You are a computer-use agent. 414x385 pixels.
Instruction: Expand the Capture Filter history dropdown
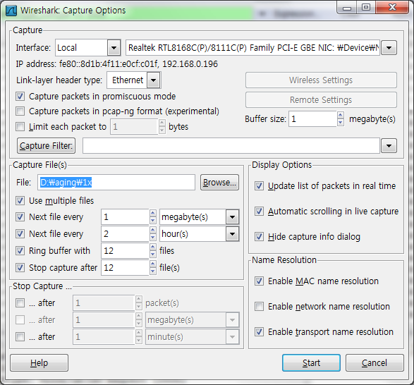389,145
